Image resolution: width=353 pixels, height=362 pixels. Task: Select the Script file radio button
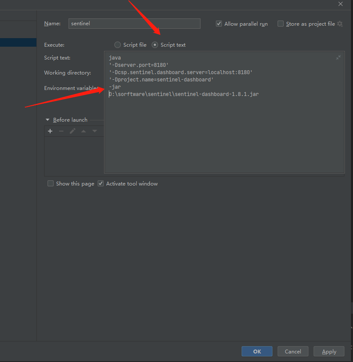117,45
